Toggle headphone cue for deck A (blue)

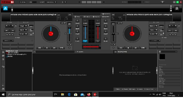point(85,41)
